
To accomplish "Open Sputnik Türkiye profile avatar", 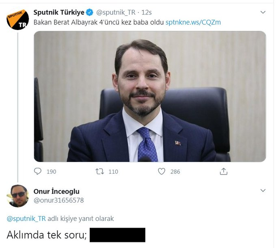I will pos(18,19).
